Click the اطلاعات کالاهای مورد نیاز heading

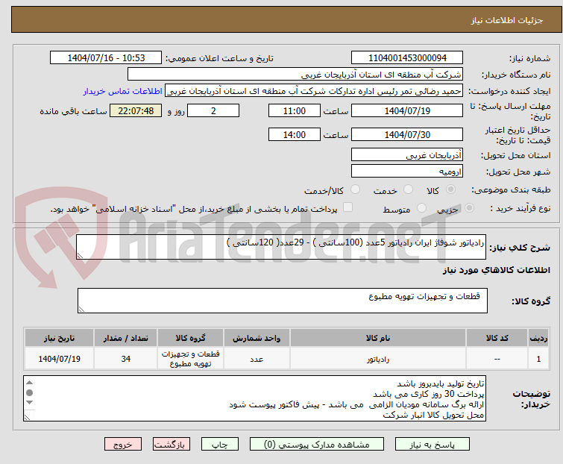coord(496,270)
